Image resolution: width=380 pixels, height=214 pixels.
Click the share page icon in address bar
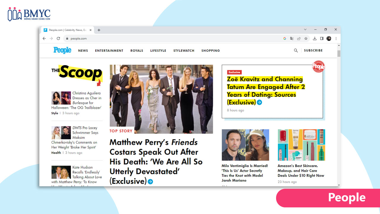(x=299, y=38)
